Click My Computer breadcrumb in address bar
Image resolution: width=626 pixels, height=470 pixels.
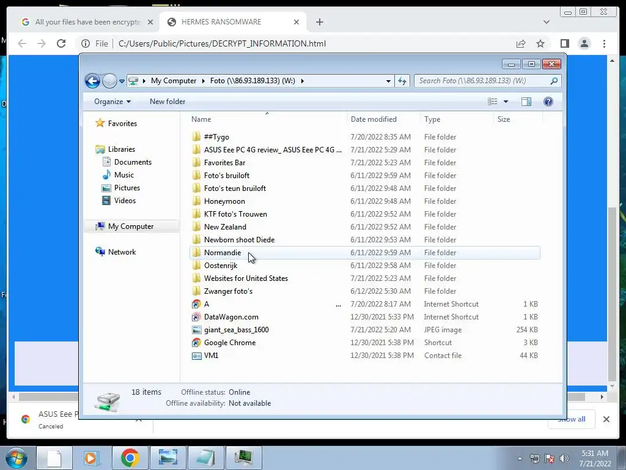coord(174,81)
